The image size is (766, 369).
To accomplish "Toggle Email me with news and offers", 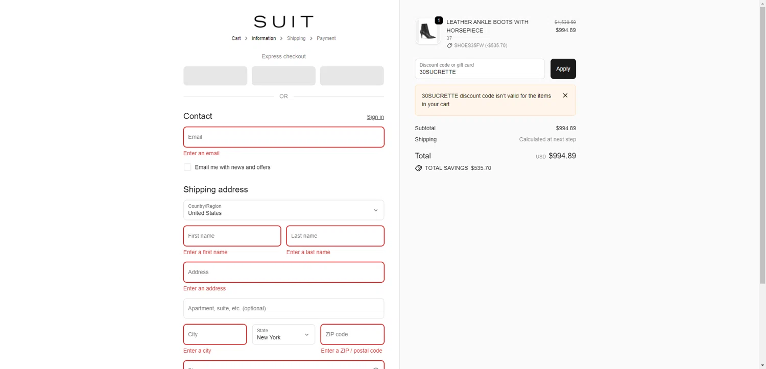I will point(187,167).
